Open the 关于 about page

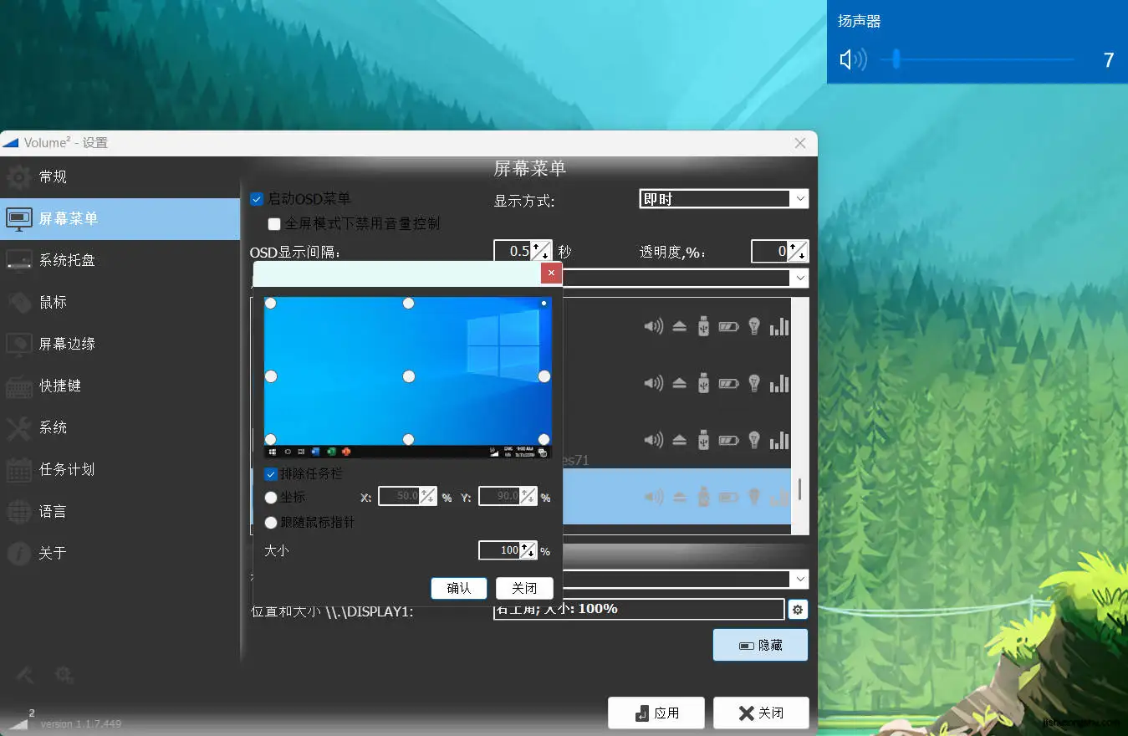pos(120,553)
